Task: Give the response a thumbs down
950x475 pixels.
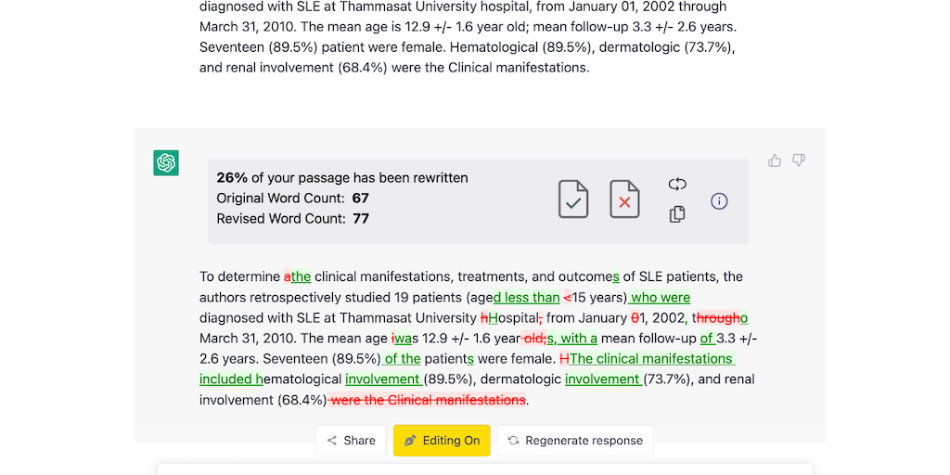Action: (x=799, y=160)
